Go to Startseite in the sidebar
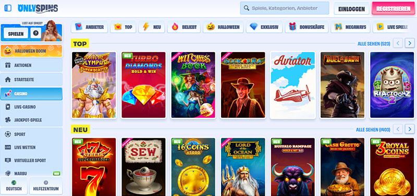Image resolution: width=417 pixels, height=196 pixels. pos(31,80)
